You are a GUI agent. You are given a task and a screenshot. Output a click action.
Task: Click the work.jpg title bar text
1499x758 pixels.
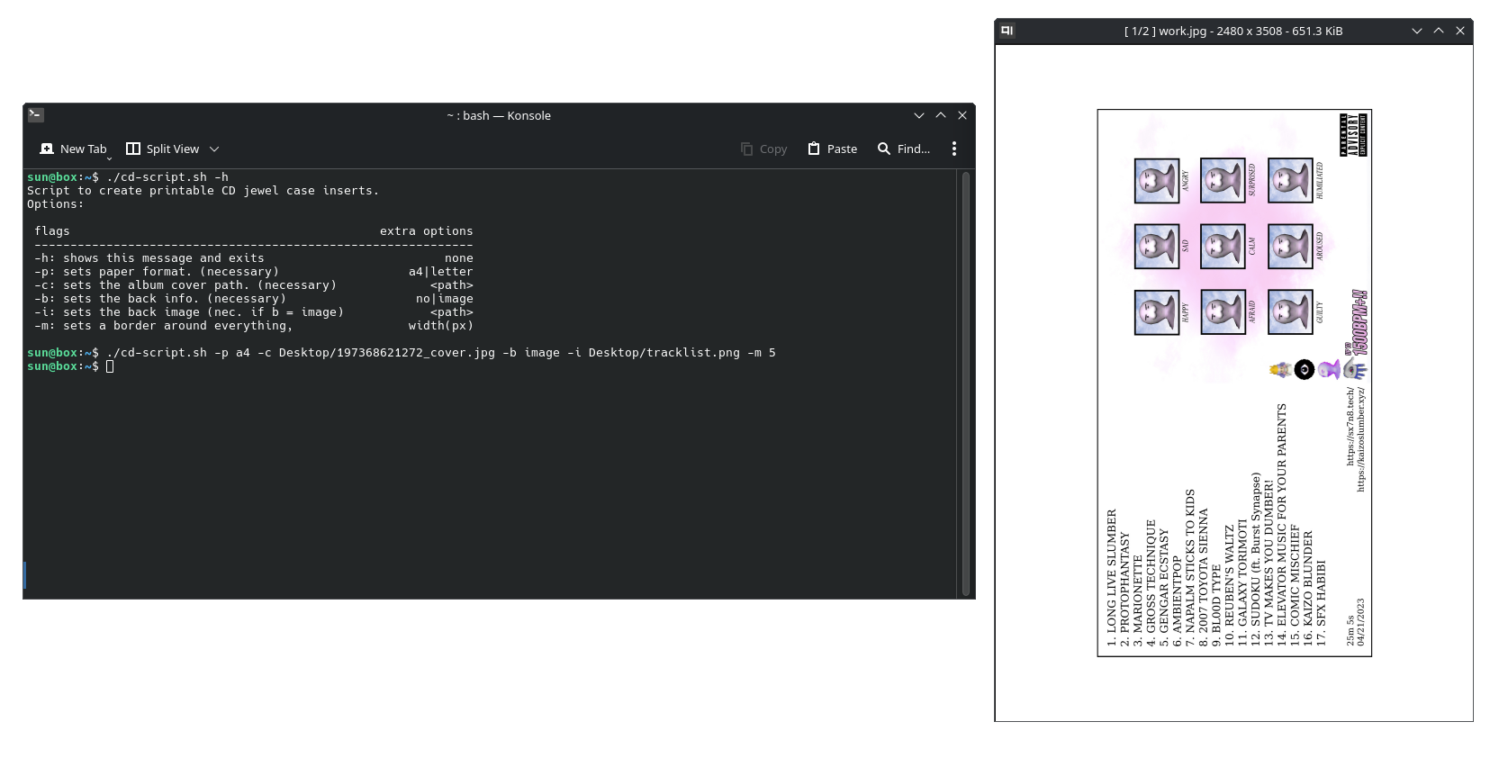tap(1233, 31)
